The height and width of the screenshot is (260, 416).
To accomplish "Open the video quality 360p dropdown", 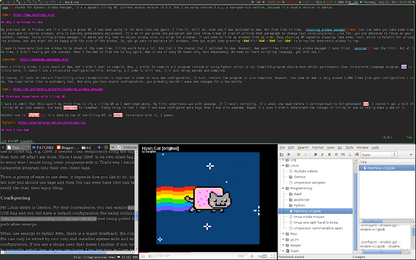I will pyautogui.click(x=242, y=256).
